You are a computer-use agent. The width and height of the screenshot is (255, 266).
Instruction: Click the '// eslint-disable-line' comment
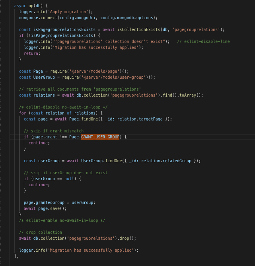[x=203, y=42]
